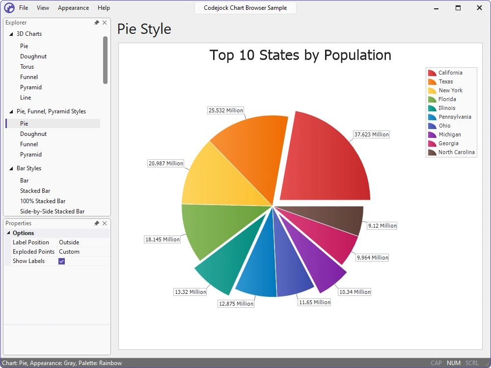Click the Florida legend marker icon
Image resolution: width=491 pixels, height=368 pixels.
432,100
